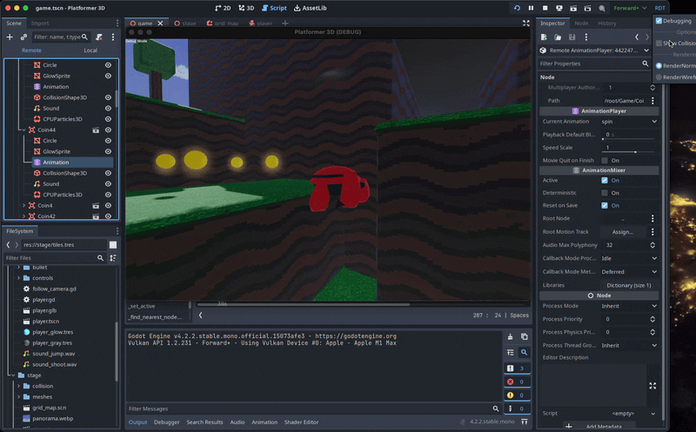The width and height of the screenshot is (696, 432).
Task: Click the Add Child Node plus icon
Action: [x=10, y=37]
